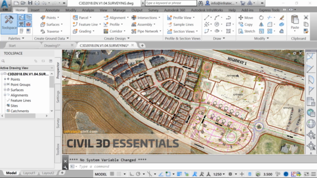Switch to the Insert ribbon tab
Viewport: 317px width, 178px height.
(35, 10)
